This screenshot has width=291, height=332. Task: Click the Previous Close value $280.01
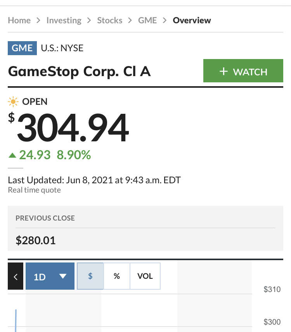[36, 240]
